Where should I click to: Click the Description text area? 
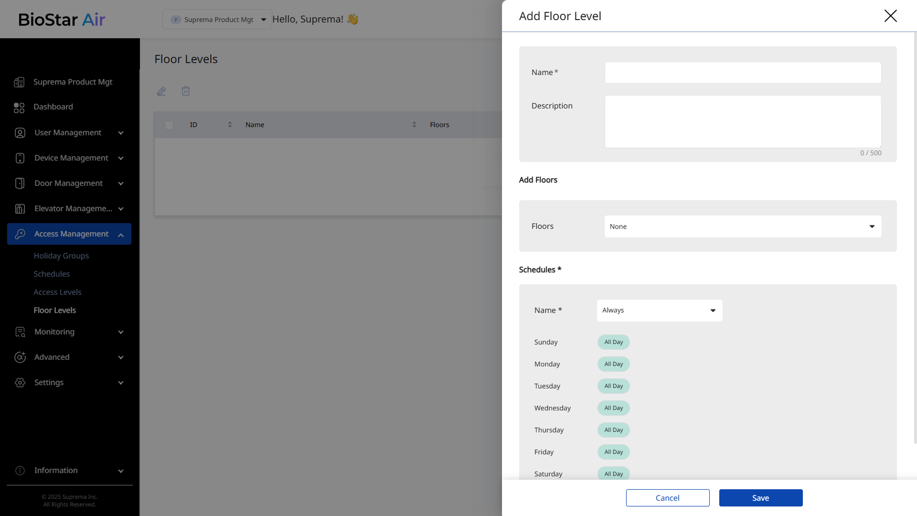coord(743,122)
